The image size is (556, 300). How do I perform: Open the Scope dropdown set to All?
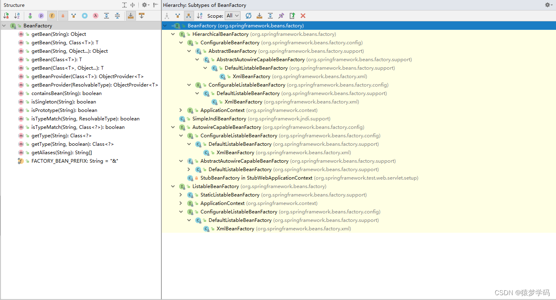pos(232,16)
